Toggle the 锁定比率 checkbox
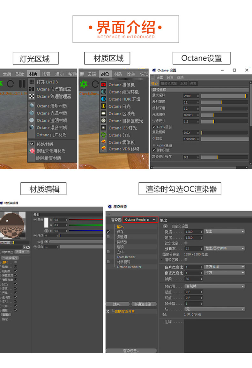The width and height of the screenshot is (252, 368). coord(186,243)
